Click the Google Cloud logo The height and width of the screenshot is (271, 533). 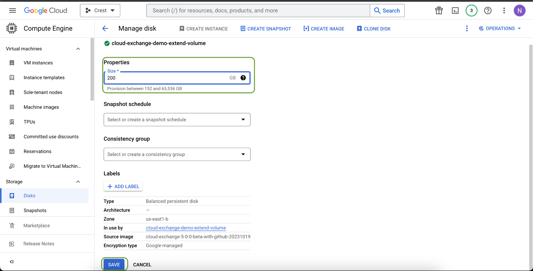point(46,10)
